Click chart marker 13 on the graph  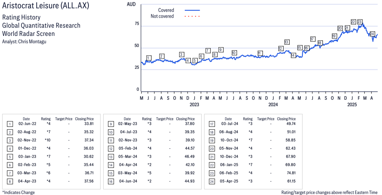tap(286, 42)
